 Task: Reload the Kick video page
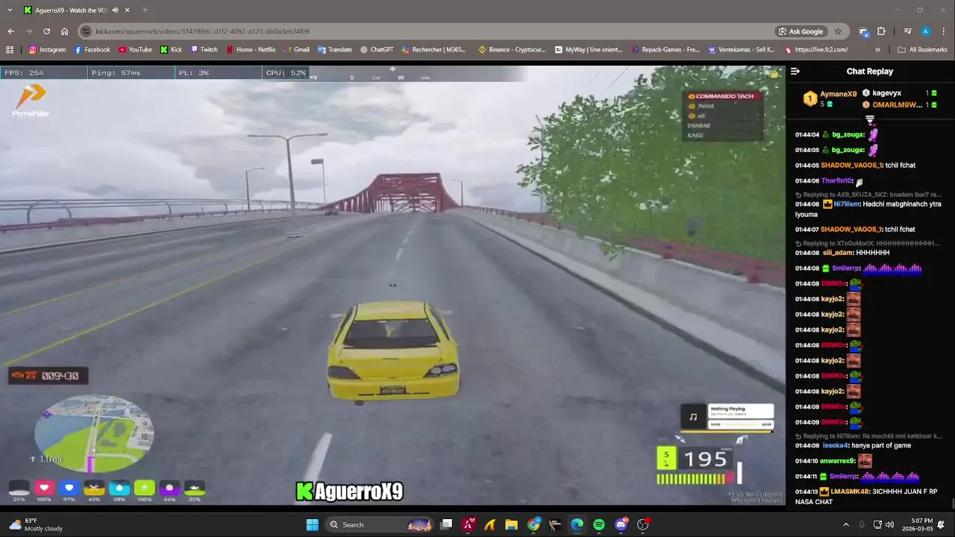[46, 31]
